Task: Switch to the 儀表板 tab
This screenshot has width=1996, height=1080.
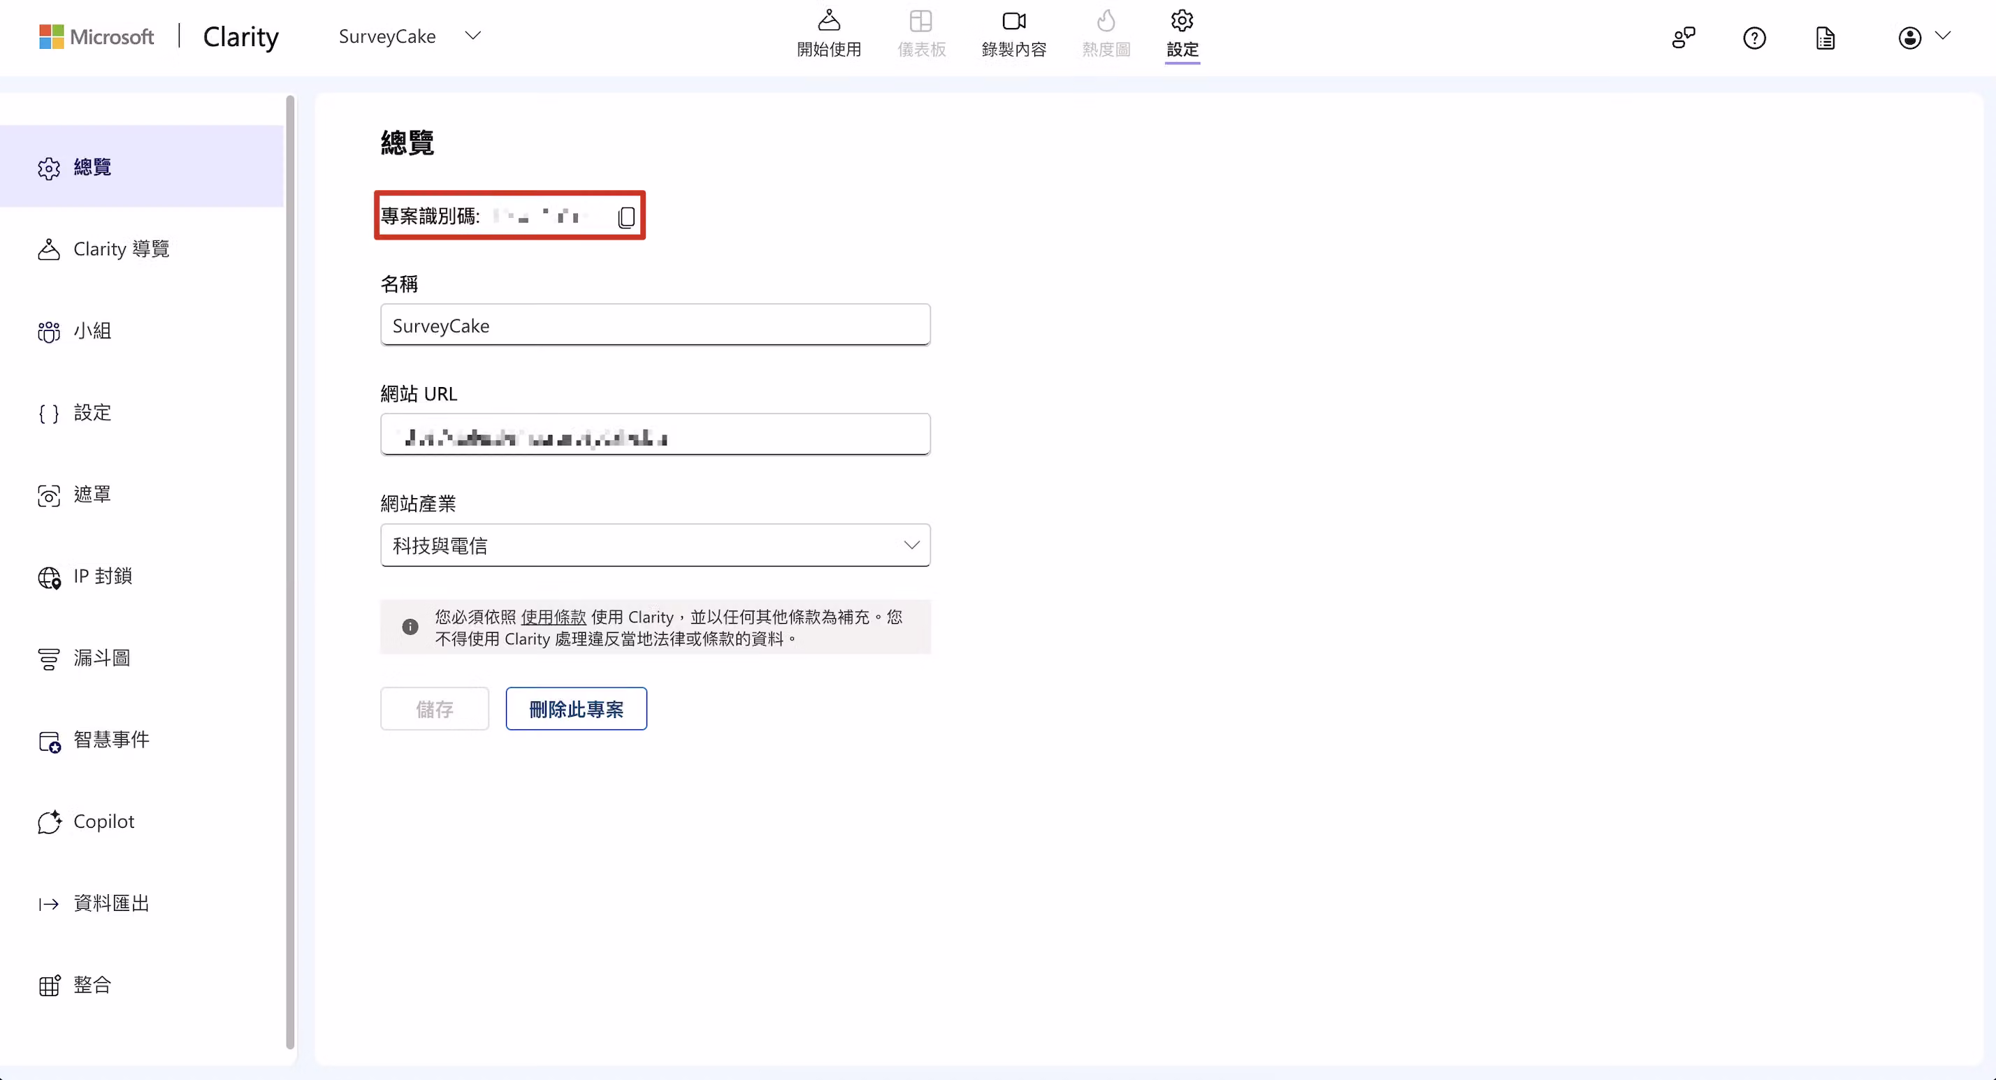Action: [x=921, y=35]
